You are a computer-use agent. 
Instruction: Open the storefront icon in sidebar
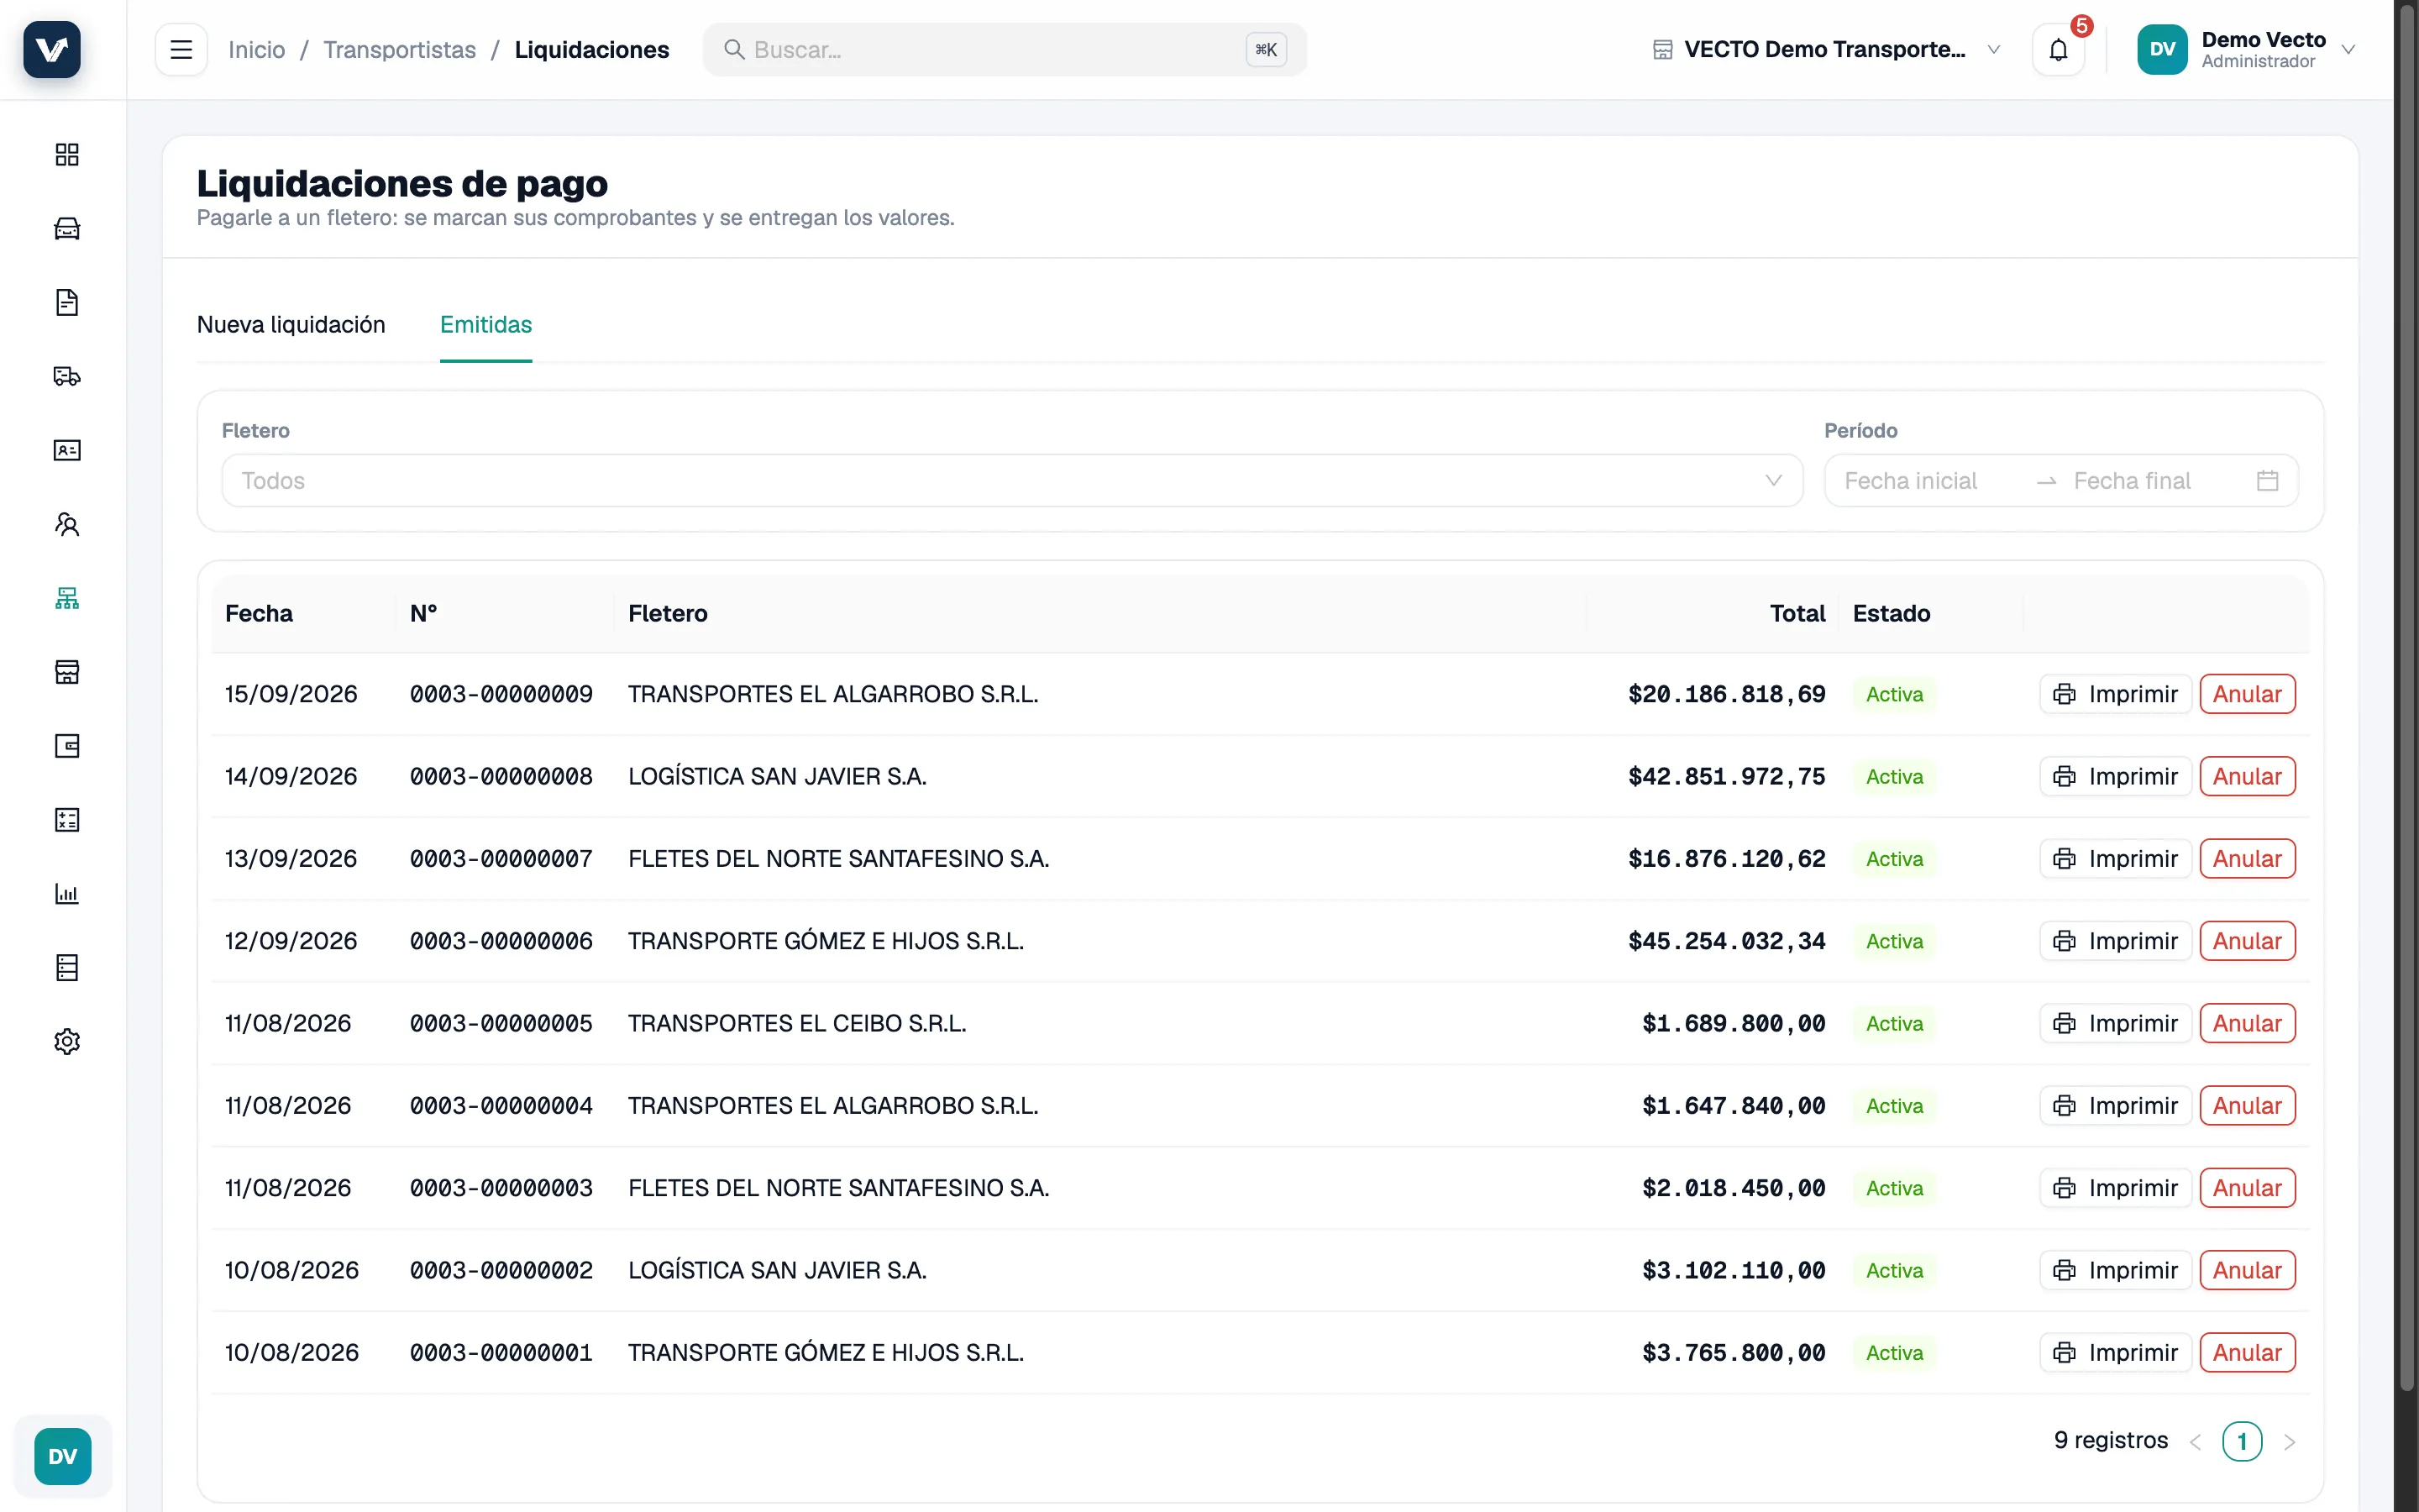pyautogui.click(x=67, y=672)
